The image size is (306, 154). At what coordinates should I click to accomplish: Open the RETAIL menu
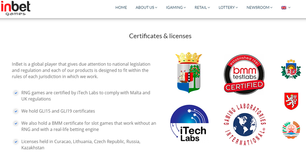[202, 8]
